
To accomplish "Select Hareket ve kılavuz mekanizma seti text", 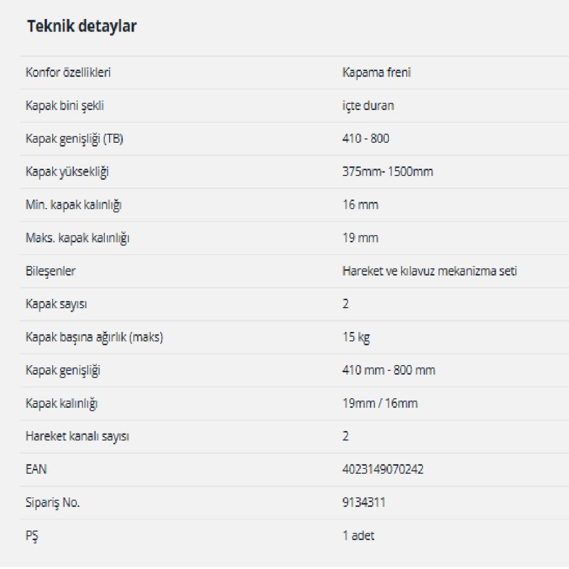I will pos(429,271).
